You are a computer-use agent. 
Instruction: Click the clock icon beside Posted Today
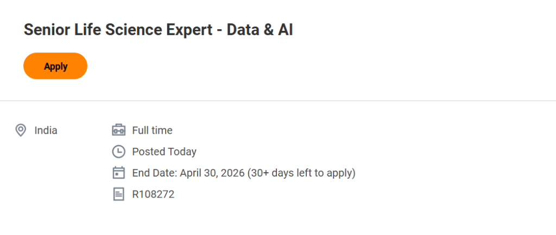(x=118, y=152)
